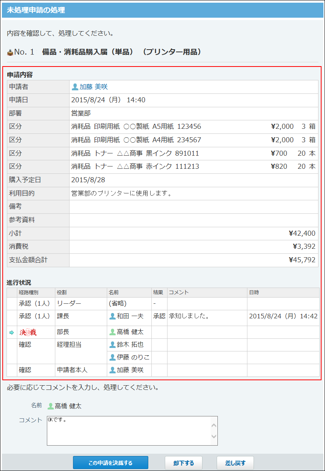Select the A4用紙 234567 item row
The image size is (325, 471).
[162, 140]
